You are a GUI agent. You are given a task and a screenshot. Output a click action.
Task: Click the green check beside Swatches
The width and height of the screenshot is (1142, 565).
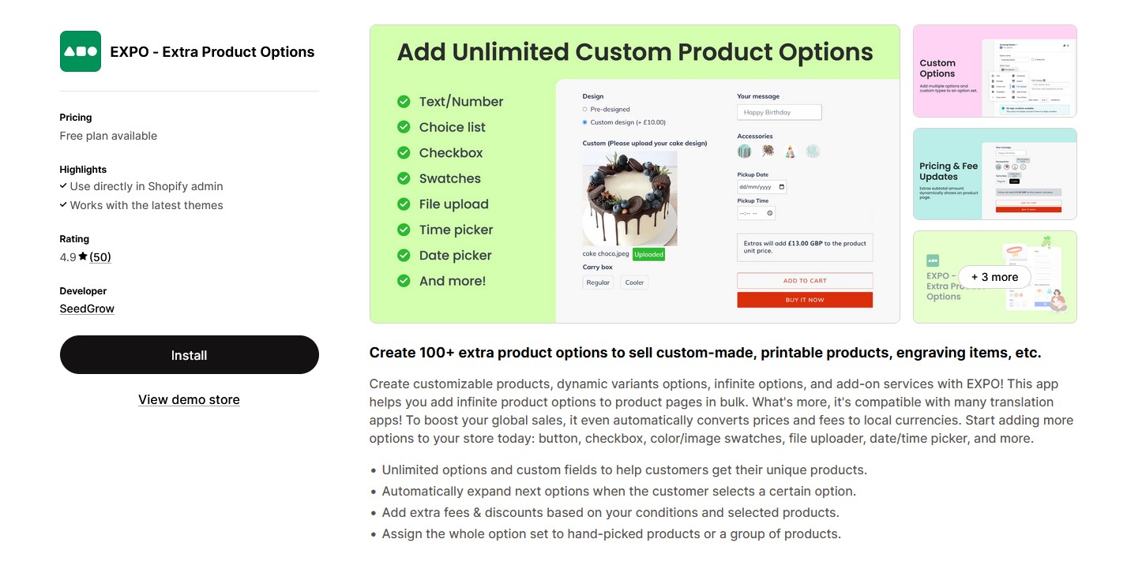404,178
